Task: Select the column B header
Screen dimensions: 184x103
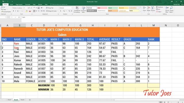Action: pos(20,25)
